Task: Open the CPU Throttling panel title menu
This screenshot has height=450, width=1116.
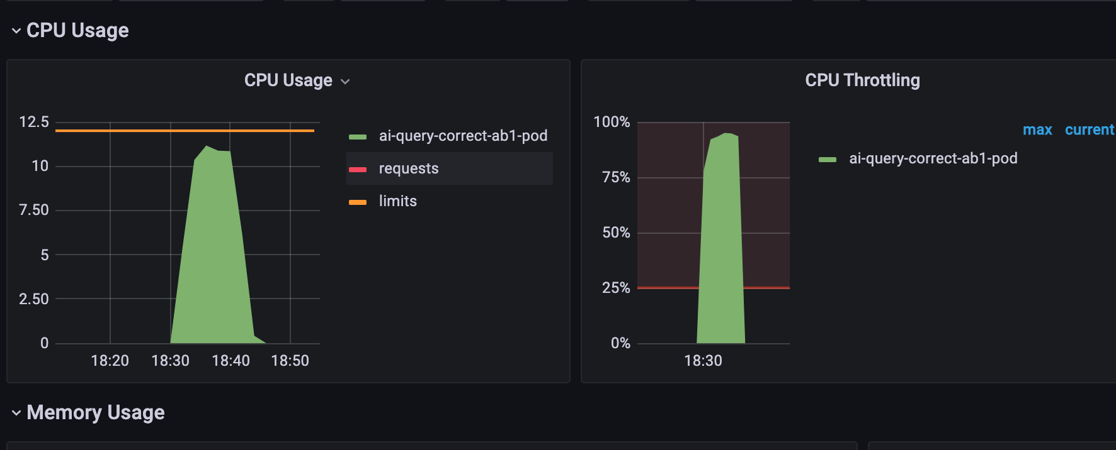Action: pos(862,80)
